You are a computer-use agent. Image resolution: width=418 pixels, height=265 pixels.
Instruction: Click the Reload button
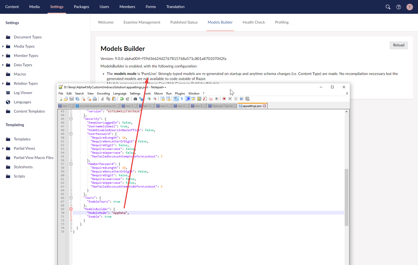pos(399,45)
